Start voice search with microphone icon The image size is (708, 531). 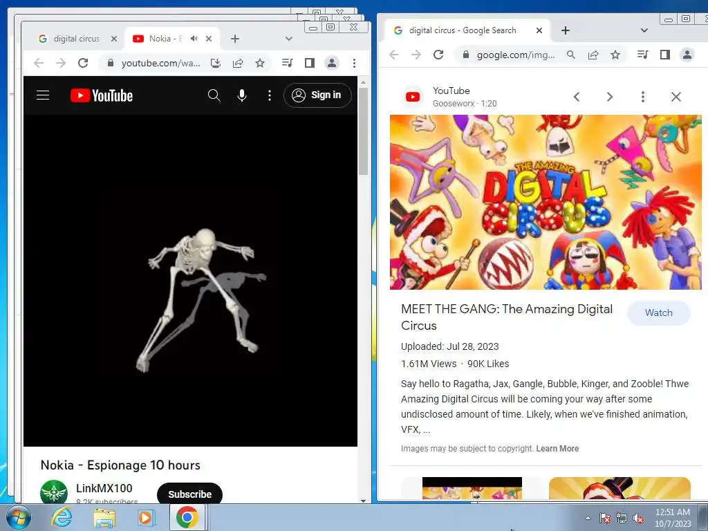pyautogui.click(x=242, y=95)
